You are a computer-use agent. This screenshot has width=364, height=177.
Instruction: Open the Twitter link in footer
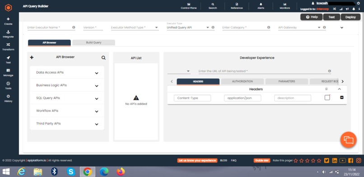point(327,160)
